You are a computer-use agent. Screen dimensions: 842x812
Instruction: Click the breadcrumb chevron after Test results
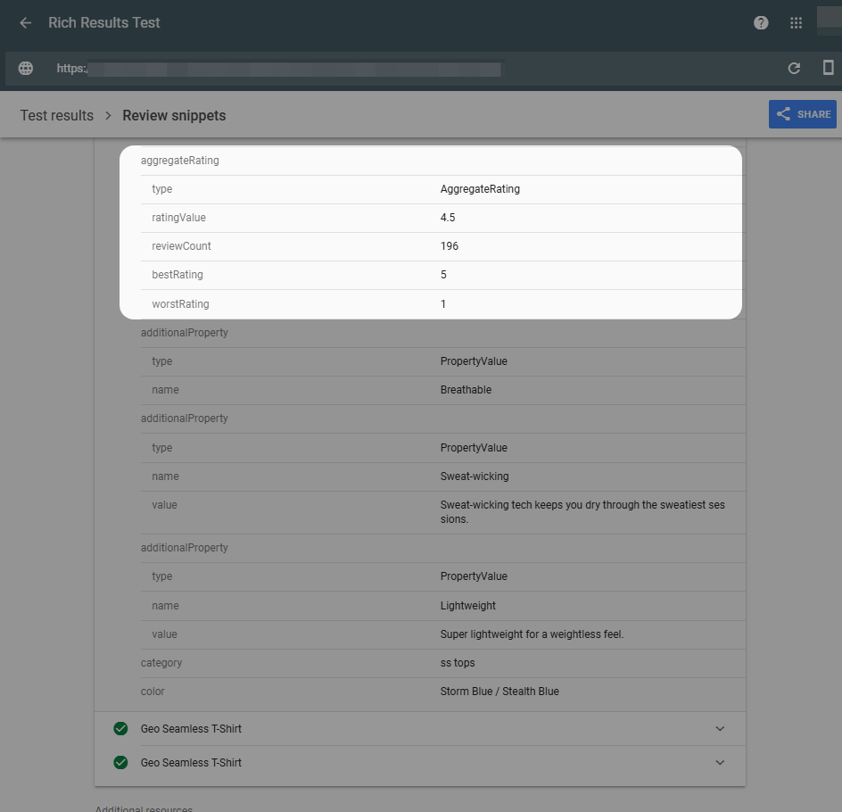pos(108,116)
